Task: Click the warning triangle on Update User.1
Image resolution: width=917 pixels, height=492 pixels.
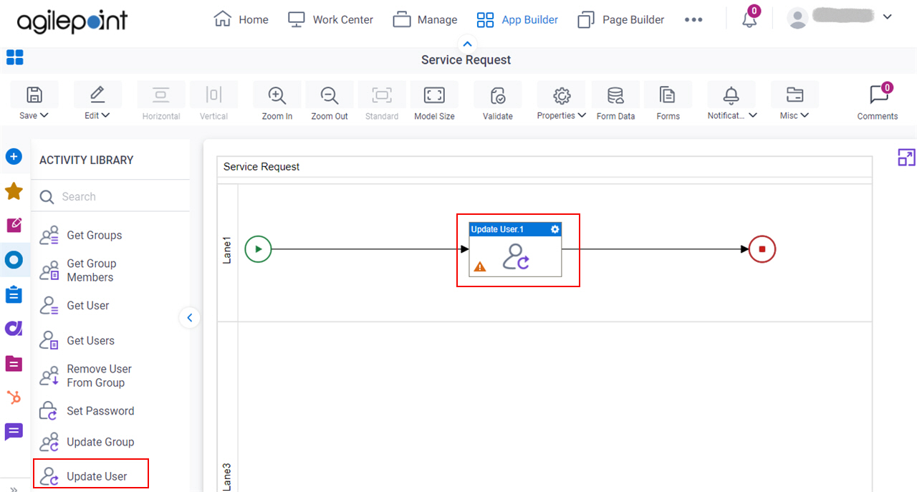Action: [480, 266]
